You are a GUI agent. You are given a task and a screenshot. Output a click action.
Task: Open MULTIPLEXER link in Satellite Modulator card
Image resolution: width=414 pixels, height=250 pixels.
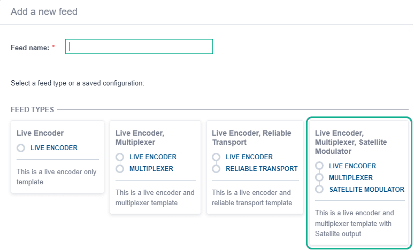point(351,177)
